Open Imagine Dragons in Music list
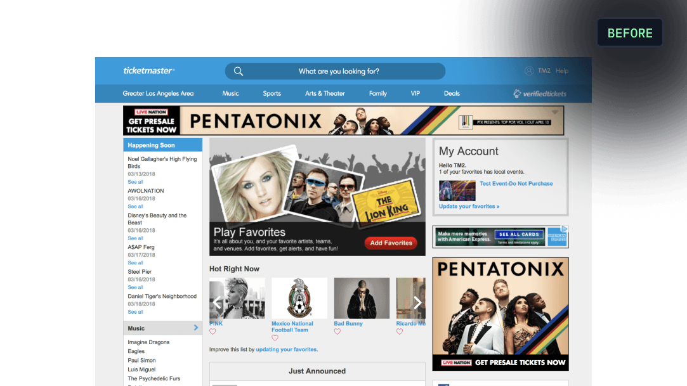Image resolution: width=687 pixels, height=386 pixels. pos(148,342)
